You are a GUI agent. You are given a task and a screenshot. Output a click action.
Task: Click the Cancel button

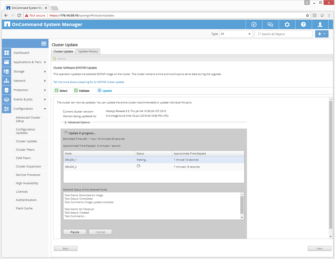(100, 232)
